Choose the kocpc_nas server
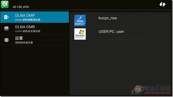The width and height of the screenshot is (173, 97). coord(120,19)
